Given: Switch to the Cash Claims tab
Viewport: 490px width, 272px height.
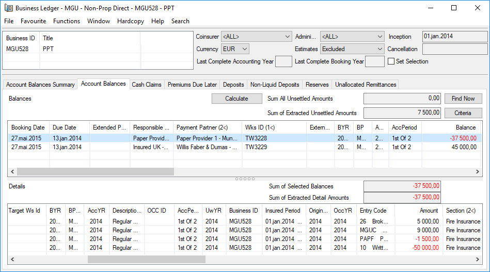Looking at the screenshot, I should pyautogui.click(x=147, y=85).
